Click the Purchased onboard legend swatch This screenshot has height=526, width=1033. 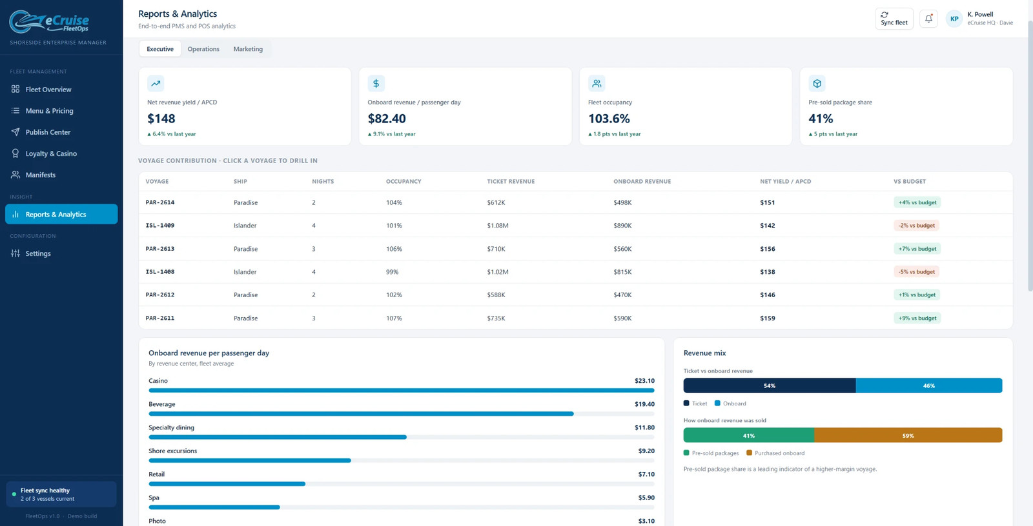(x=749, y=453)
